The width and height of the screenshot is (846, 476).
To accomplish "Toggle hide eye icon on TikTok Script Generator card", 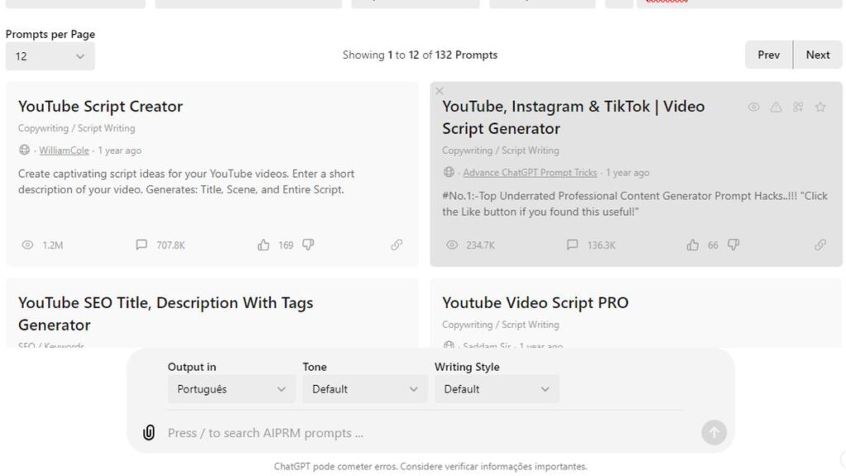I will (x=753, y=107).
